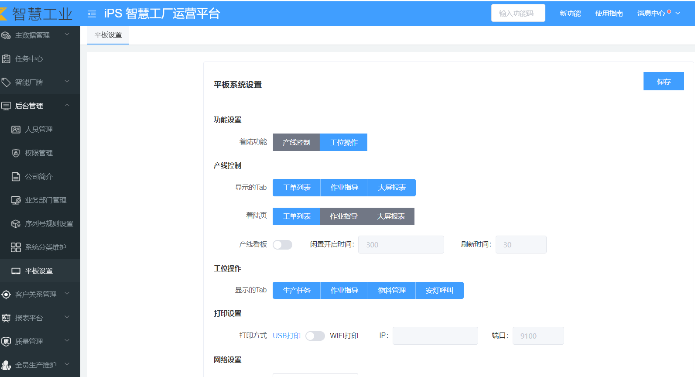Click the 任务中心 clipboard icon
695x377 pixels.
[x=6, y=58]
